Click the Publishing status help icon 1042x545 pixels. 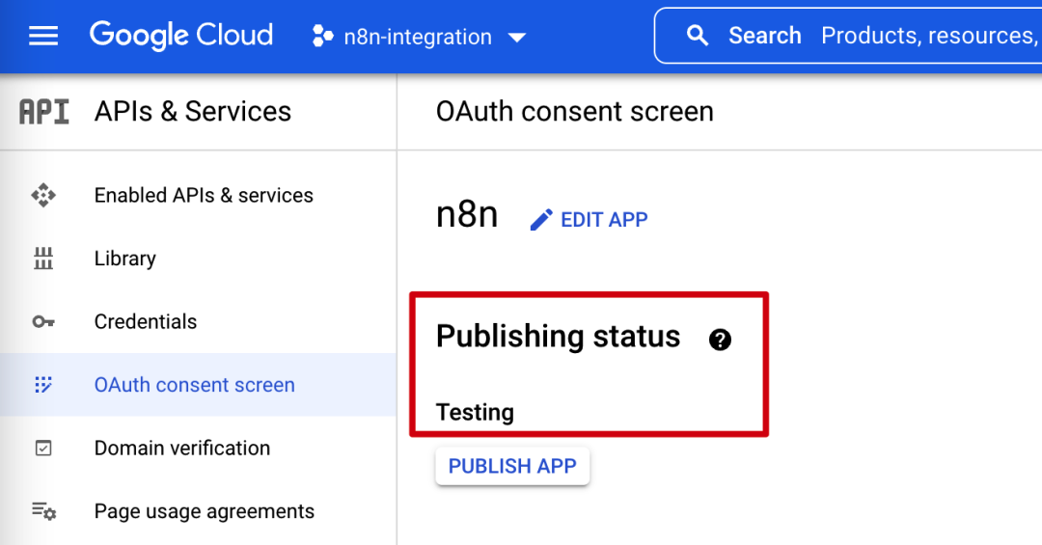(x=721, y=340)
